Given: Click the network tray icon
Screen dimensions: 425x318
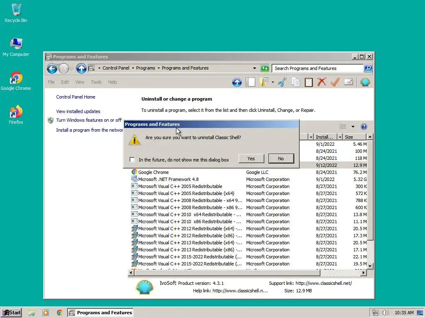Looking at the screenshot, I should pos(375,313).
